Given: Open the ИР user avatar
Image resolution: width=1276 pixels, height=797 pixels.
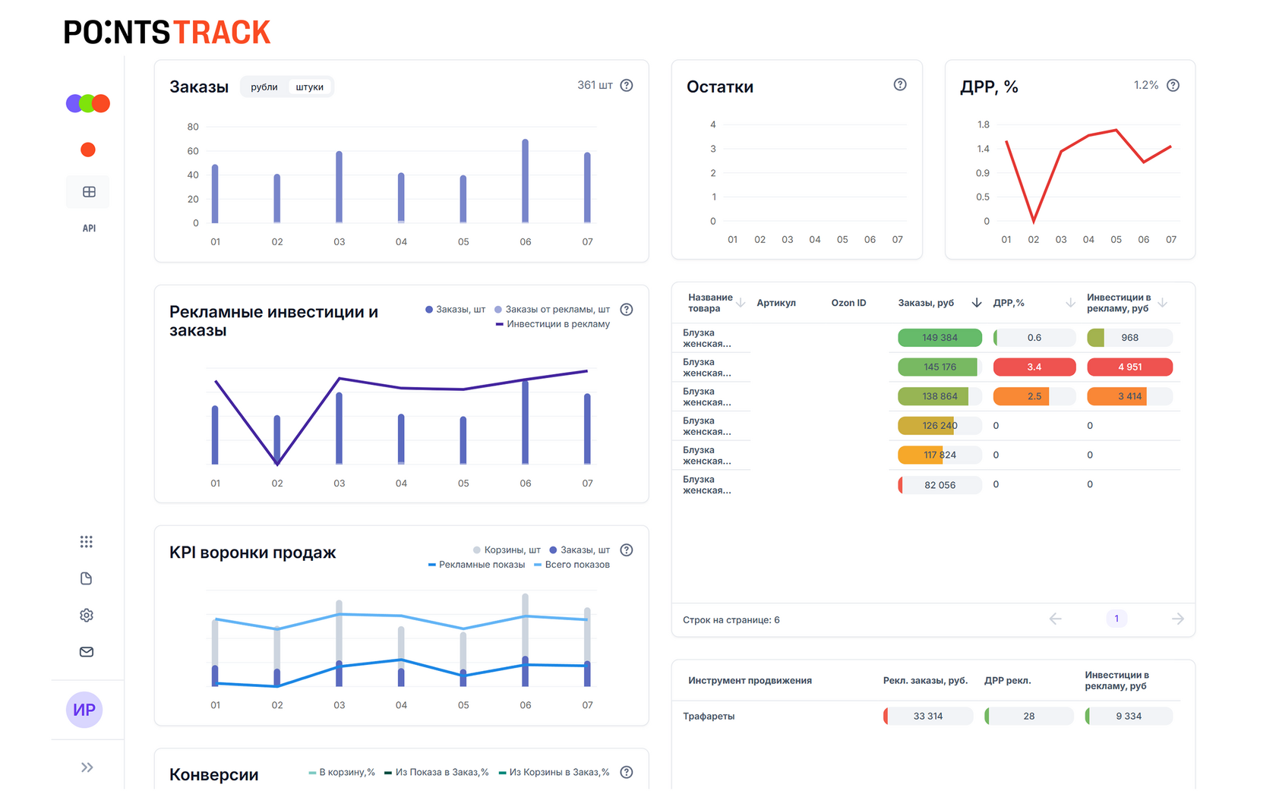Looking at the screenshot, I should tap(84, 710).
